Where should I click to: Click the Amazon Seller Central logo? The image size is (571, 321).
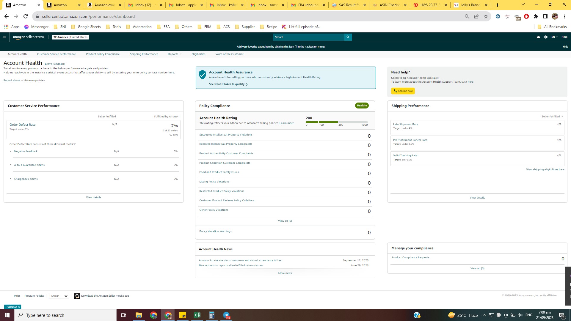point(29,37)
